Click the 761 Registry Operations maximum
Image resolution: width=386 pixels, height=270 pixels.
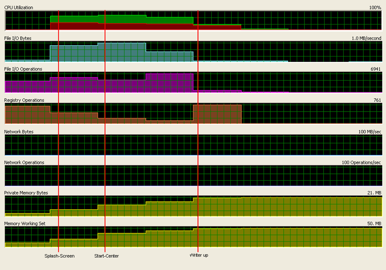[376, 100]
